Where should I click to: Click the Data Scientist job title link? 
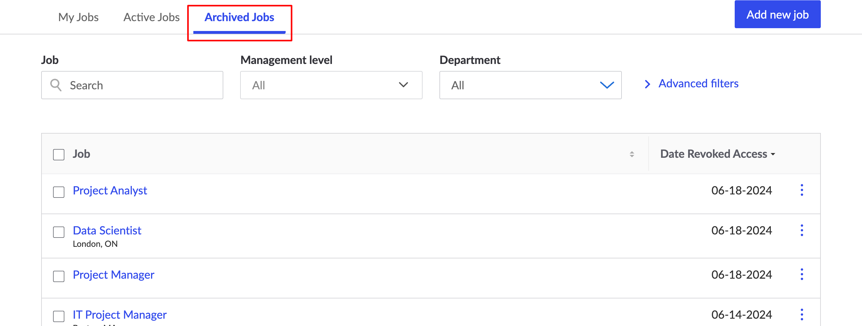tap(108, 229)
